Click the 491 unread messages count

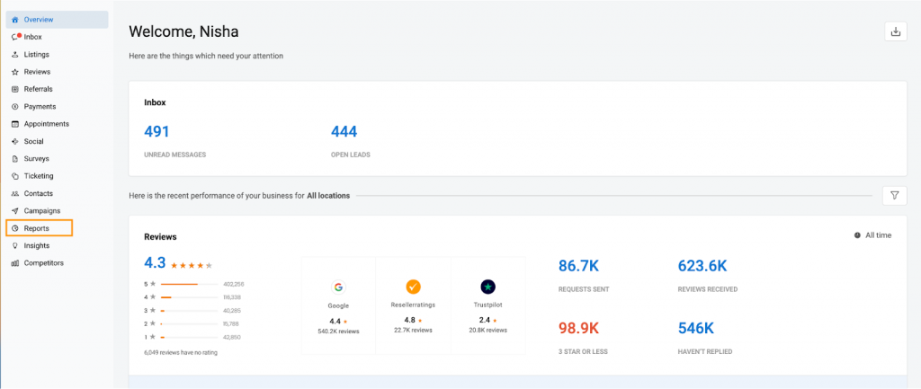pyautogui.click(x=156, y=132)
